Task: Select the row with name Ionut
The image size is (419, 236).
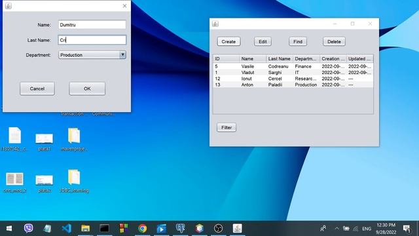Action: 293,79
